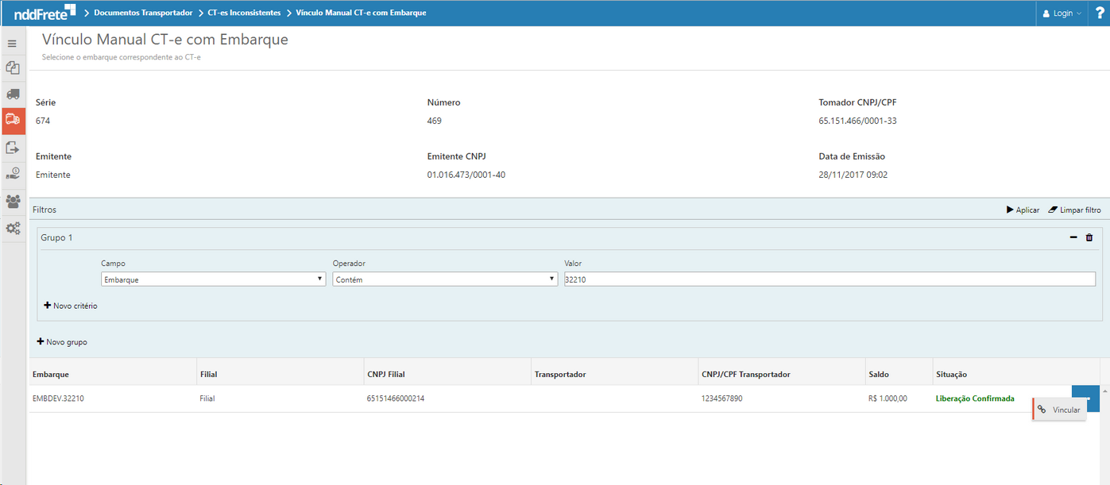The height and width of the screenshot is (485, 1110).
Task: Go to Documentos Transportador breadcrumb
Action: pyautogui.click(x=143, y=13)
